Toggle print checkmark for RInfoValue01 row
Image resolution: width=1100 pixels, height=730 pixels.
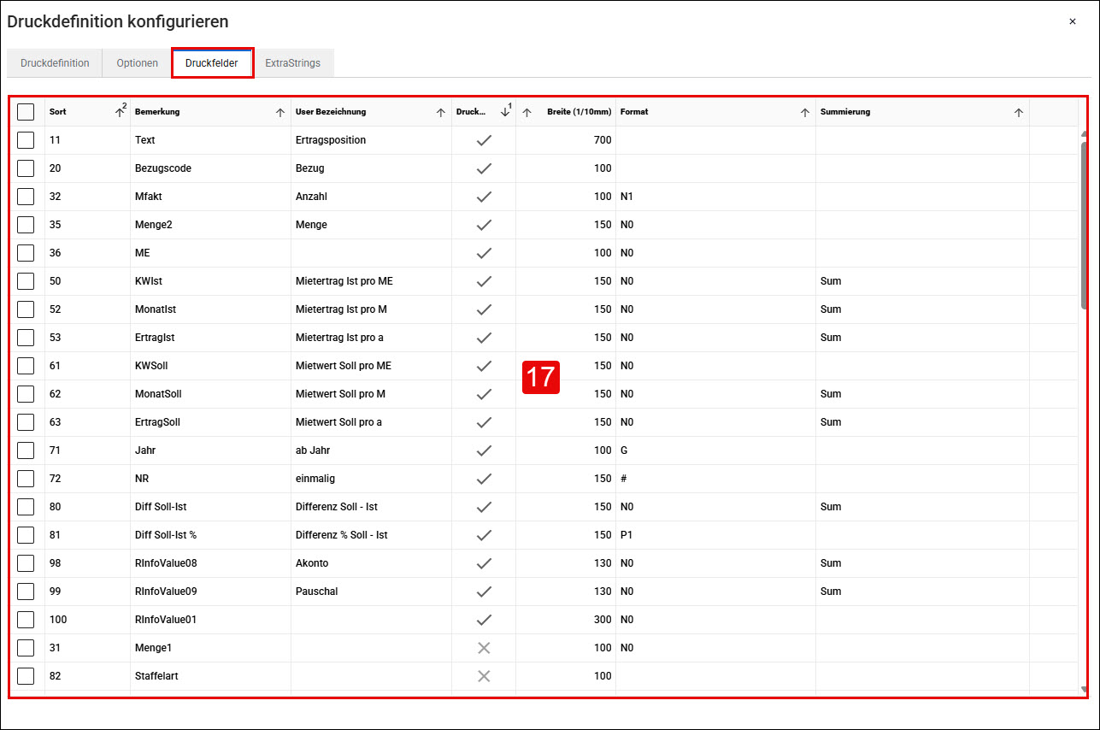point(484,620)
